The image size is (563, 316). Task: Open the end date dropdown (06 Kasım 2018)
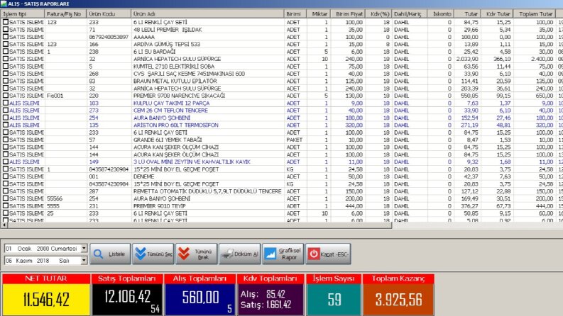point(84,261)
